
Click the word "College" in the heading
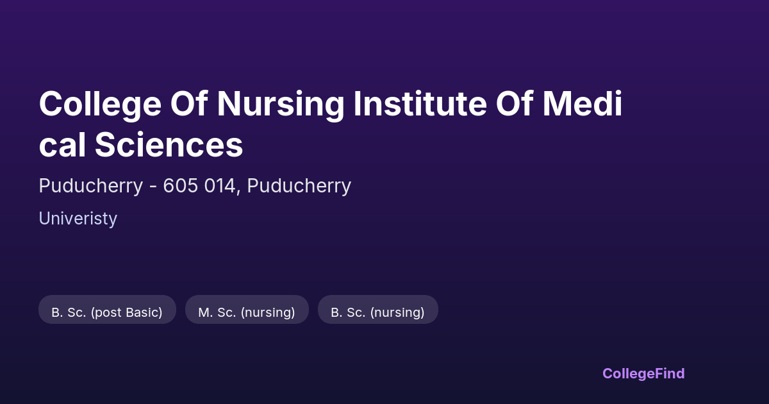[x=100, y=104]
